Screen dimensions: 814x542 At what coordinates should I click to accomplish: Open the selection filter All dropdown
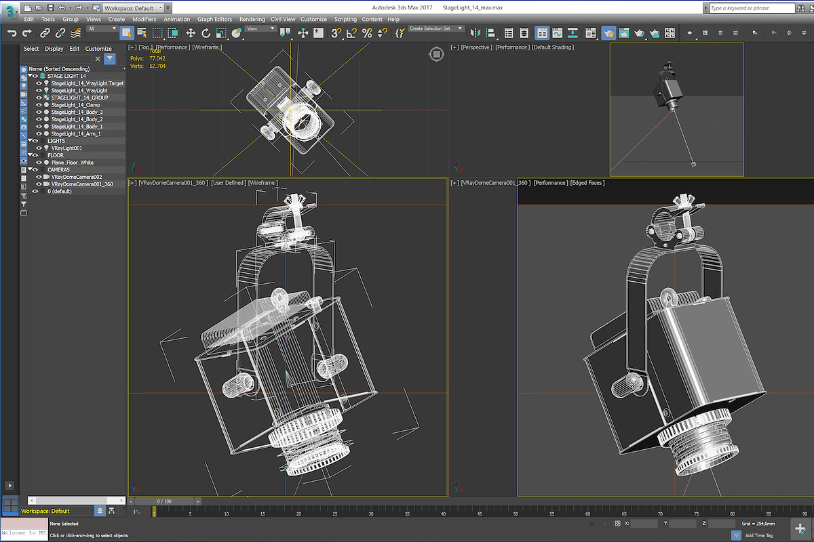pyautogui.click(x=102, y=28)
